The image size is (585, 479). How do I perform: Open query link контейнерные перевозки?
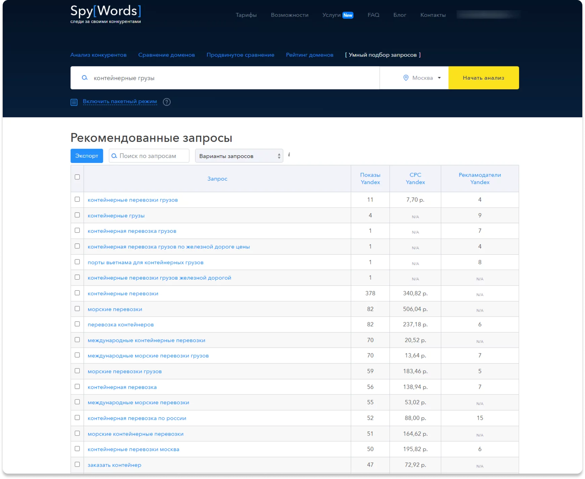123,293
